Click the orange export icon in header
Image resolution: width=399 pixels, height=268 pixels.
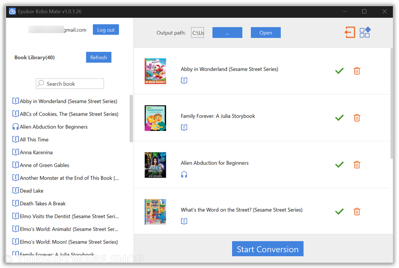[350, 33]
